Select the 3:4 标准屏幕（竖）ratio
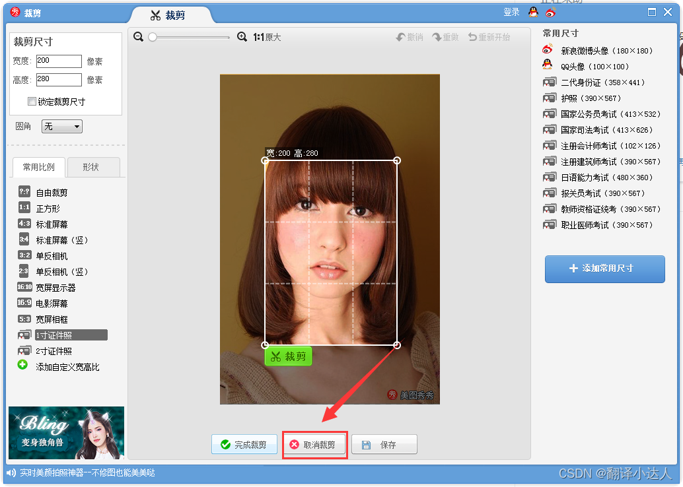Screen dimensions: 683x487 click(x=53, y=240)
